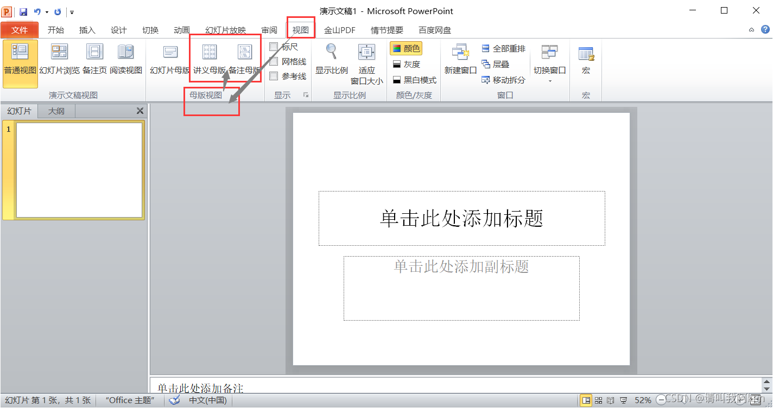
Task: Select reading view icon in status bar
Action: pos(611,400)
